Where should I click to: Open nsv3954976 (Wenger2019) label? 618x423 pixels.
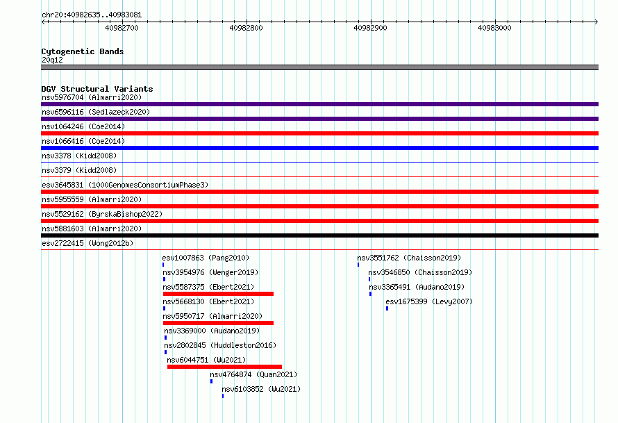pyautogui.click(x=210, y=272)
